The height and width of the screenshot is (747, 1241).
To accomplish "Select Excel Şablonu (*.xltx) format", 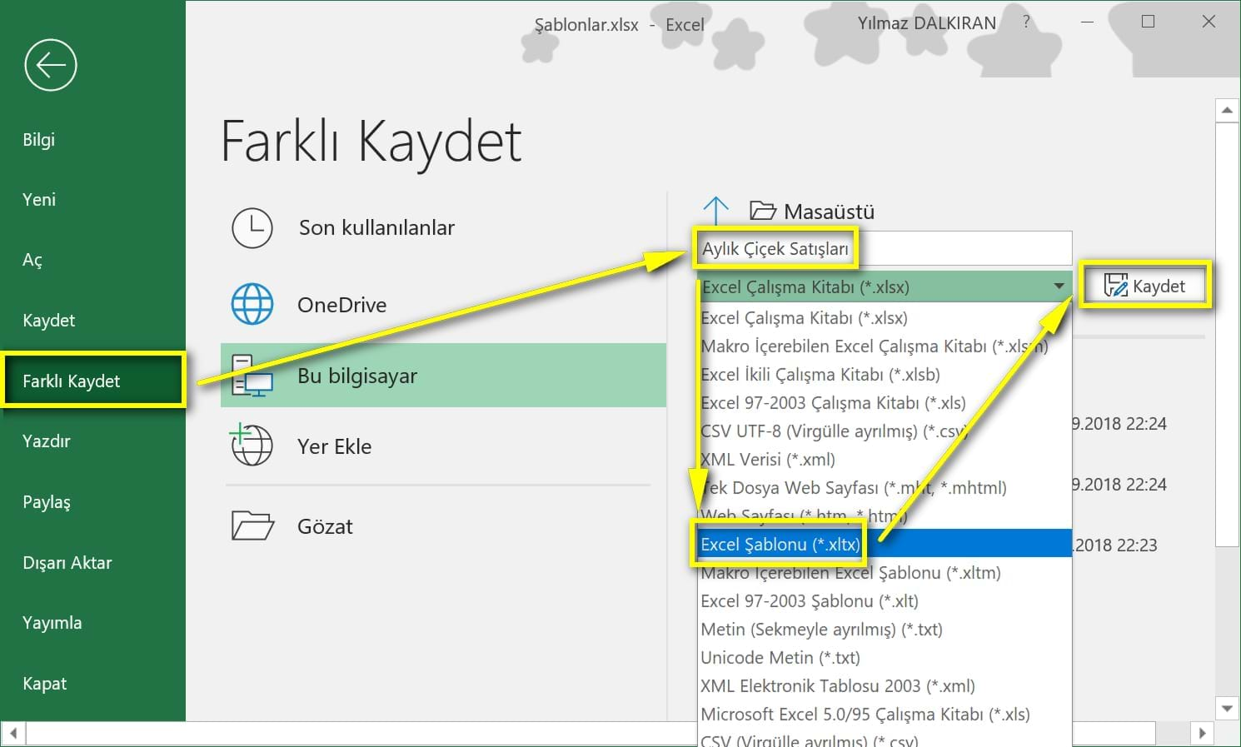I will [884, 545].
